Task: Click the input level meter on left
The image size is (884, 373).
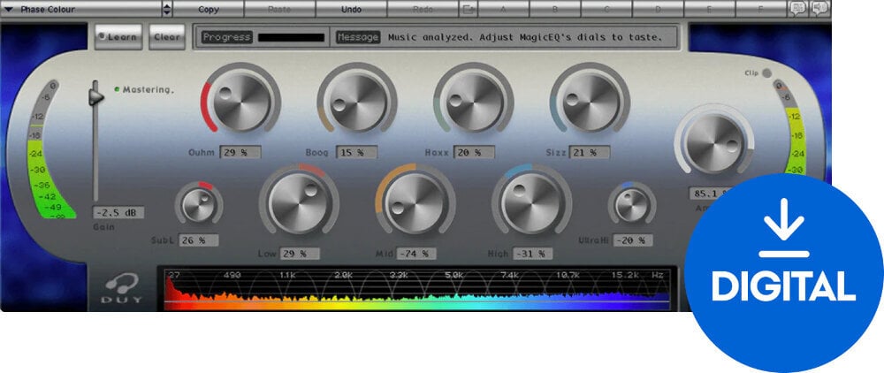Action: point(50,149)
